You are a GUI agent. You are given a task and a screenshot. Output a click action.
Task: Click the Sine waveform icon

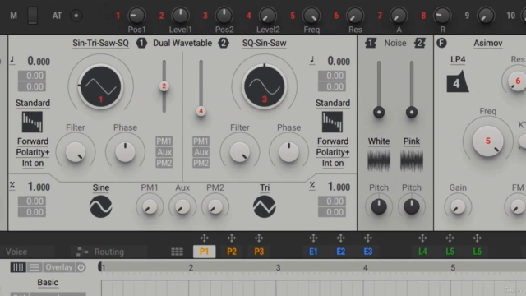tap(100, 206)
